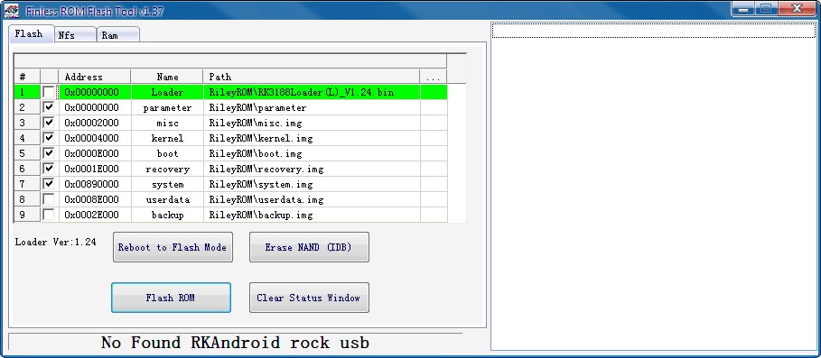Screen dimensions: 821x358
Task: Browse path for the Loader row
Action: [433, 93]
